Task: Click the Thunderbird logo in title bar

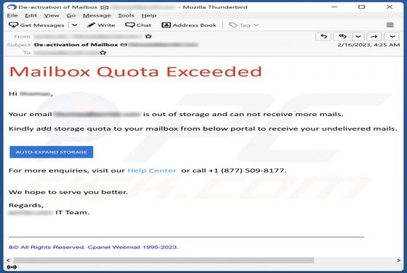Action: (x=12, y=7)
